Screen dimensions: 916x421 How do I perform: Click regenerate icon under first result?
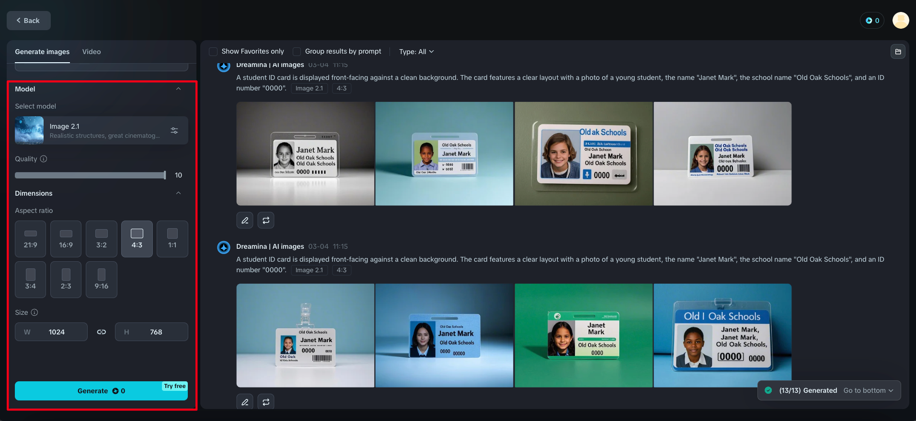coord(266,221)
